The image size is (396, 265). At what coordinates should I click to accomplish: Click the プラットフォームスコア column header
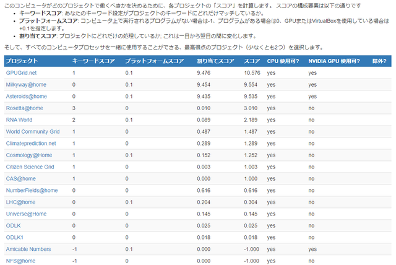pyautogui.click(x=155, y=61)
